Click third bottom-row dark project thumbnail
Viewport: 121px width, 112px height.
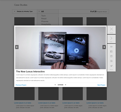pyautogui.click(x=73, y=94)
